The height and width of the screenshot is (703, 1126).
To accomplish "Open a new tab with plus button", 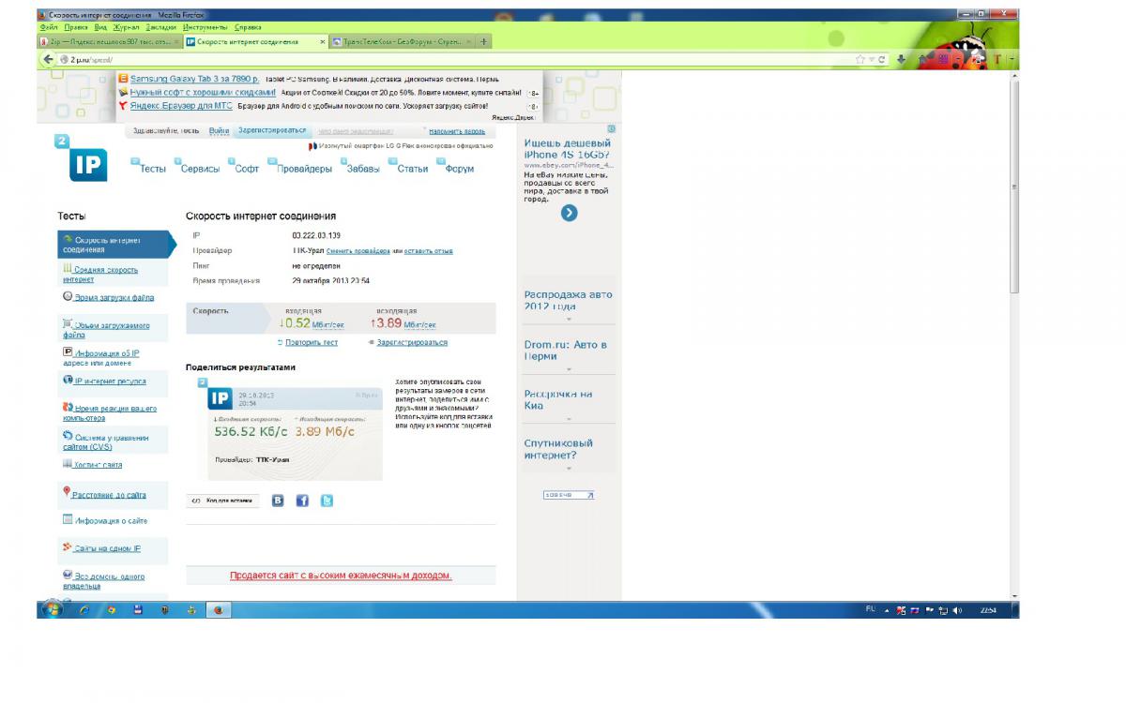I will [x=484, y=42].
